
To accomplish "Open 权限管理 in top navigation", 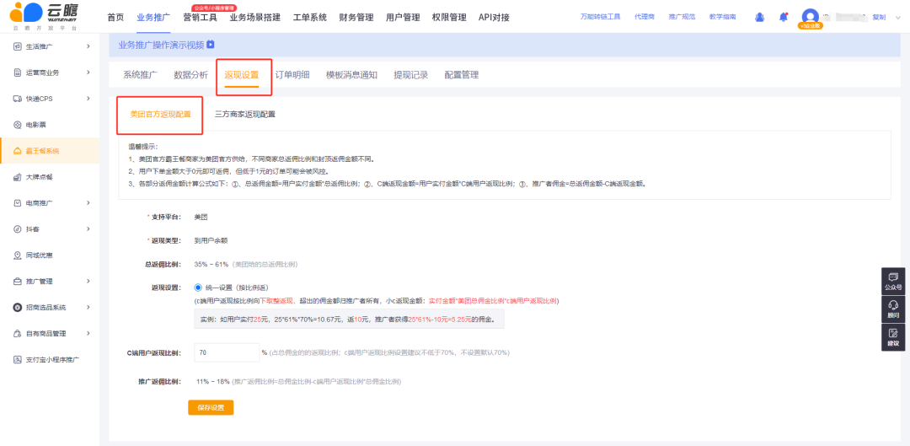I will coord(449,18).
